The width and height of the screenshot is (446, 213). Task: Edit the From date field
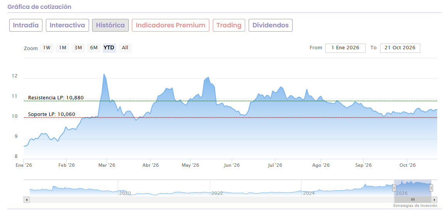click(x=345, y=48)
